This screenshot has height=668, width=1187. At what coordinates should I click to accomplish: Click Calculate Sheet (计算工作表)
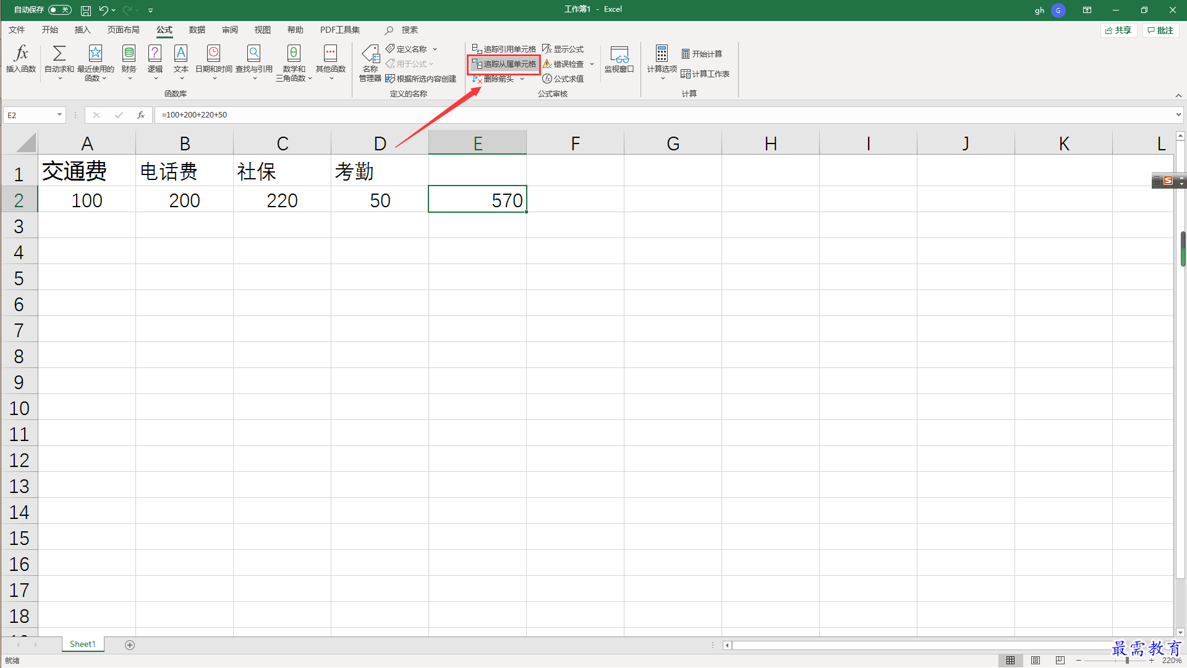point(705,74)
